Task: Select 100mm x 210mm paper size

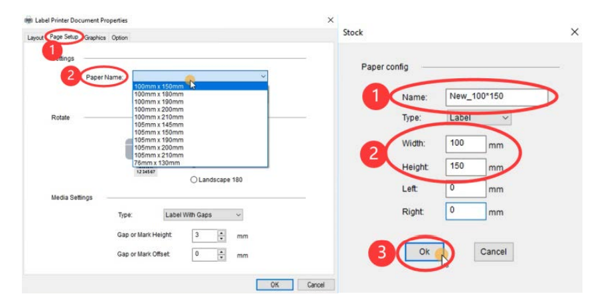Action: pos(200,117)
